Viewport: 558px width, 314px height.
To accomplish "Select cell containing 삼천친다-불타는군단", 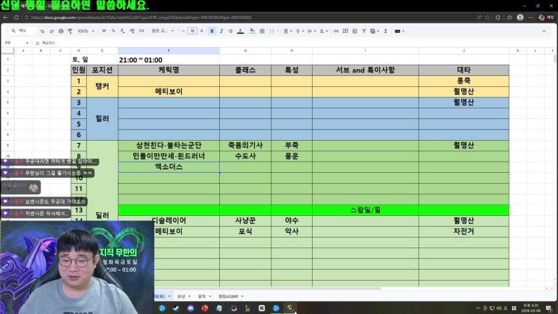I will [169, 145].
